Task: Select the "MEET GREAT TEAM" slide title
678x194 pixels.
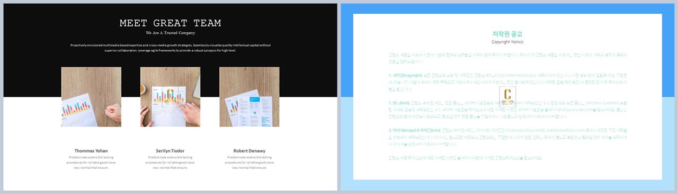Action: (x=170, y=23)
